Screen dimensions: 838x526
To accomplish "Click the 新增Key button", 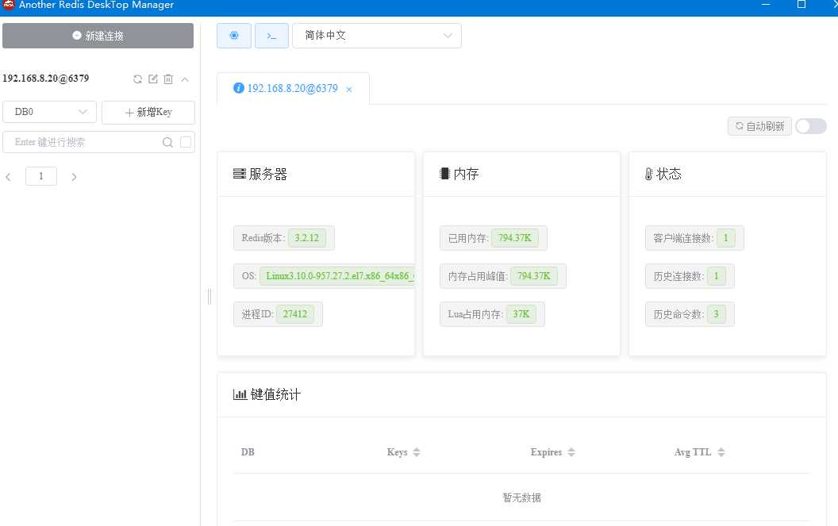I will point(148,112).
